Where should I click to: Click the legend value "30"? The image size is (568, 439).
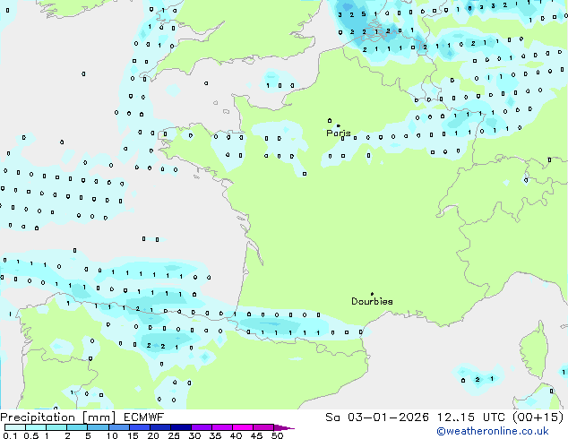[194, 435]
